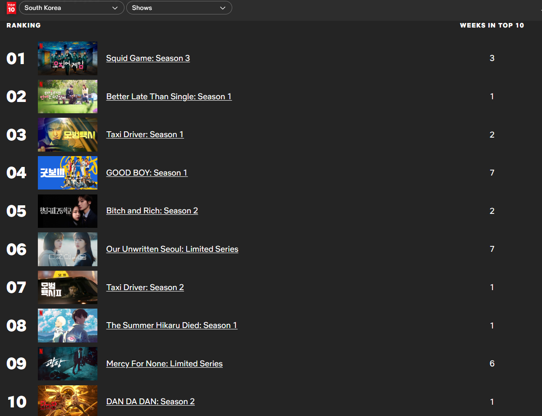542x416 pixels.
Task: Click weeks value 1 for DAN DA DAN
Action: pyautogui.click(x=492, y=402)
